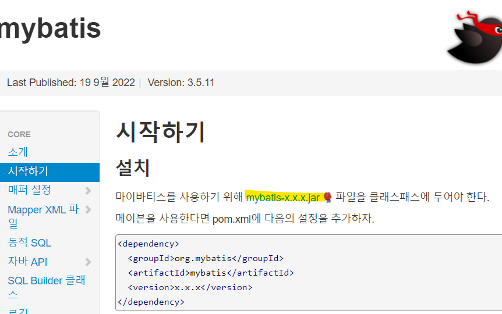This screenshot has width=502, height=314.
Task: Expand the 자바 API chevron
Action: point(89,262)
